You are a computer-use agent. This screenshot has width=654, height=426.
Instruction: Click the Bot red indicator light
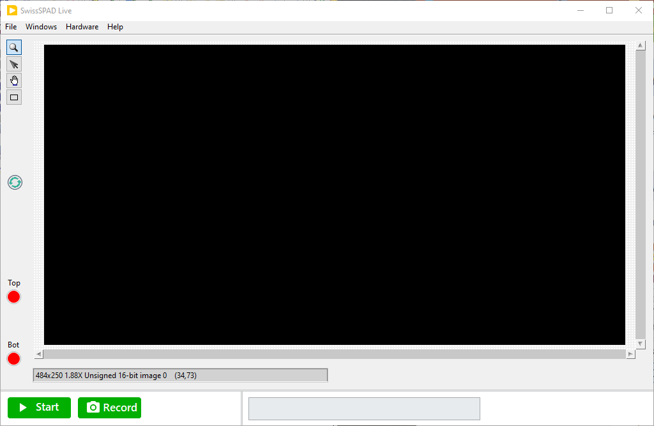(14, 359)
